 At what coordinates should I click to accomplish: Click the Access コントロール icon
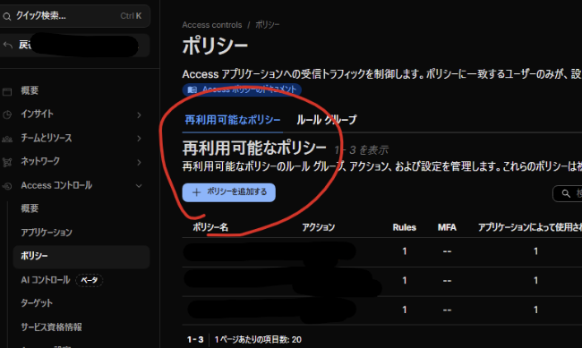coord(7,186)
